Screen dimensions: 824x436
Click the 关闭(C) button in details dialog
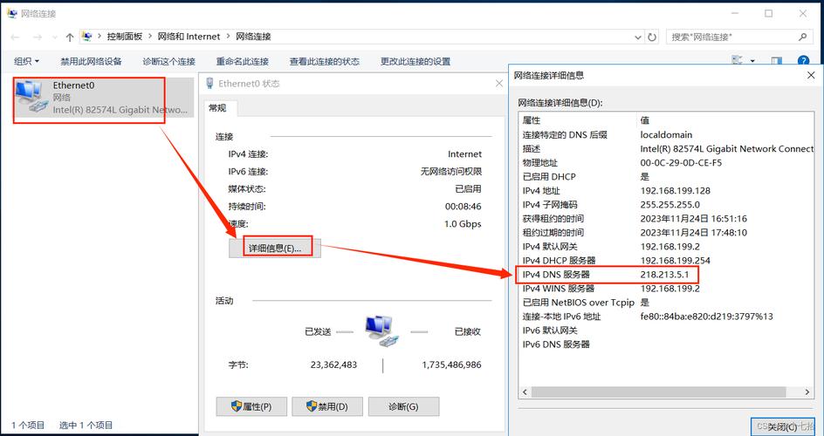[782, 426]
